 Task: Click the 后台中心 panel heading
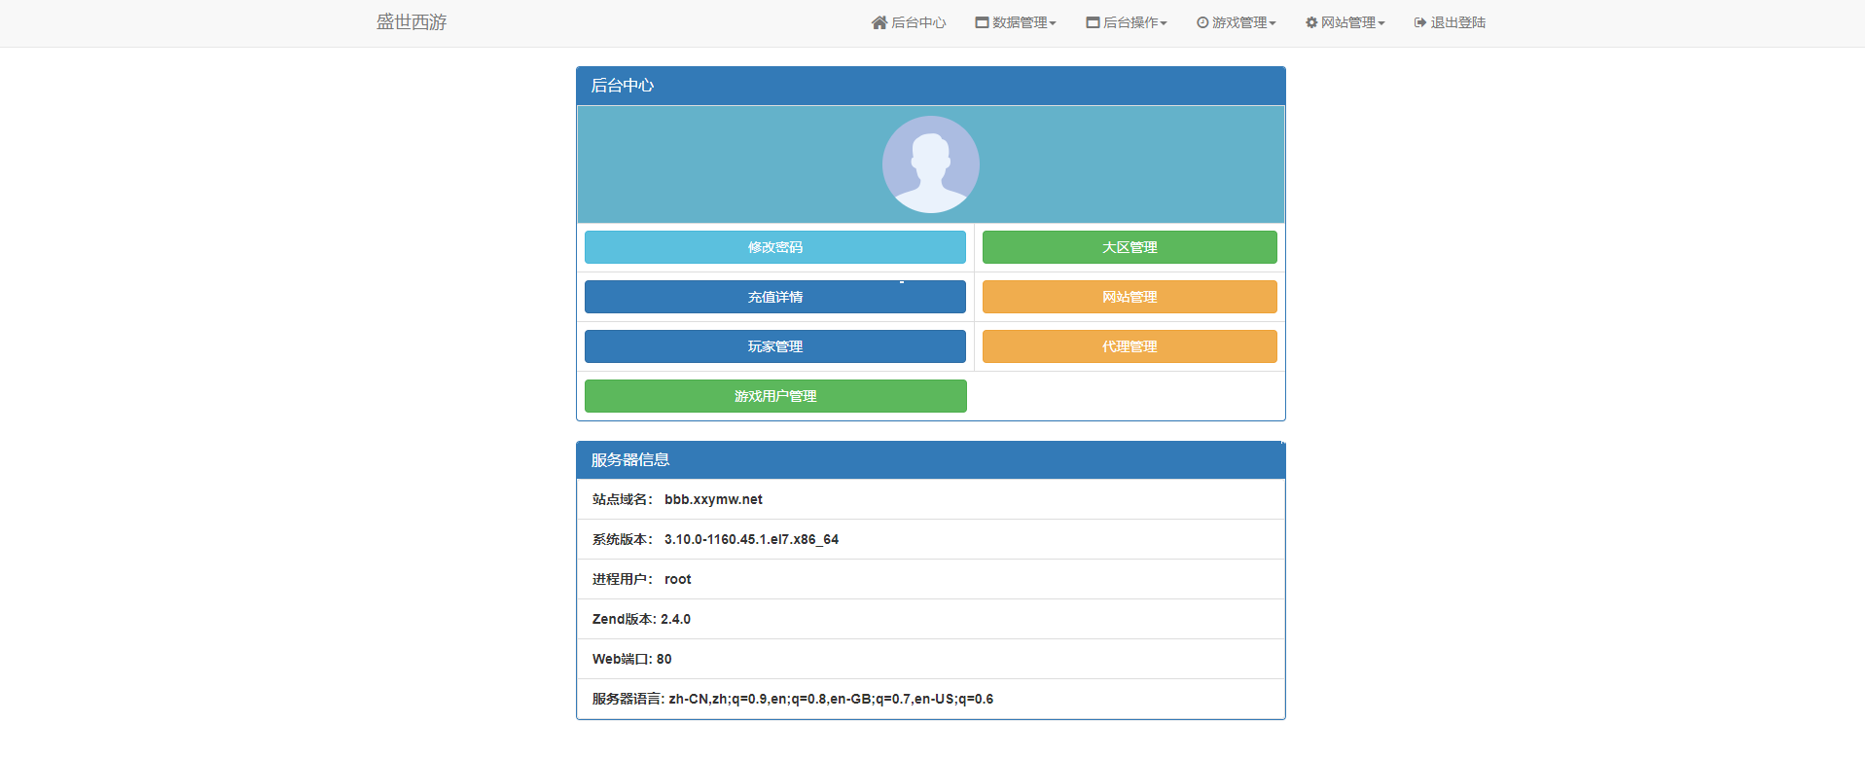pyautogui.click(x=931, y=86)
